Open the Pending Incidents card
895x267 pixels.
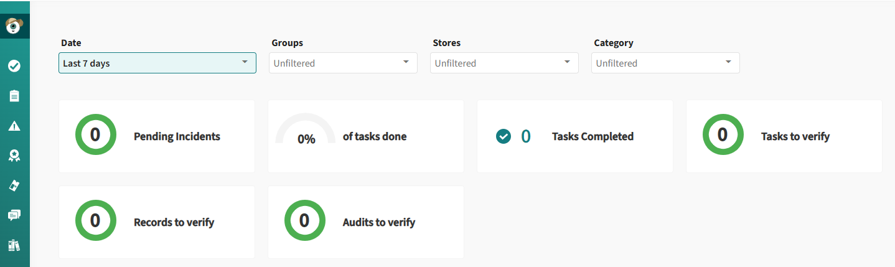coord(157,136)
